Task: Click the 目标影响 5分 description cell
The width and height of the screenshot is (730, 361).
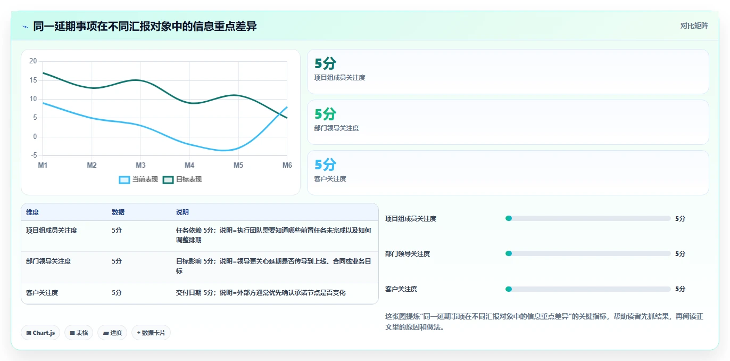Action: [274, 266]
